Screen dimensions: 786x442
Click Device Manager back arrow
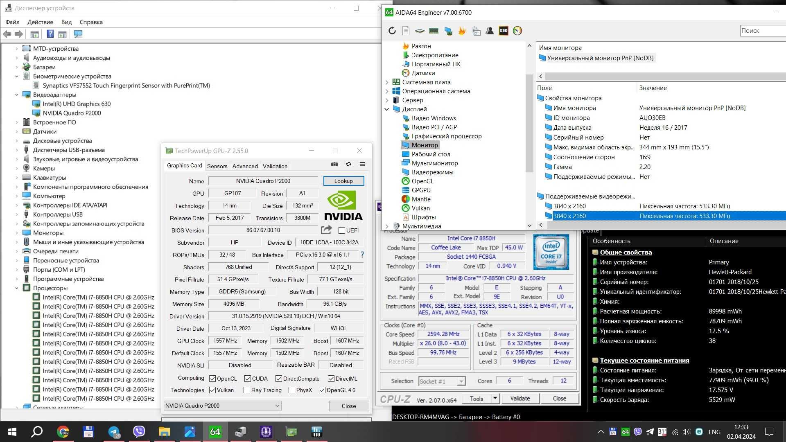[x=7, y=34]
